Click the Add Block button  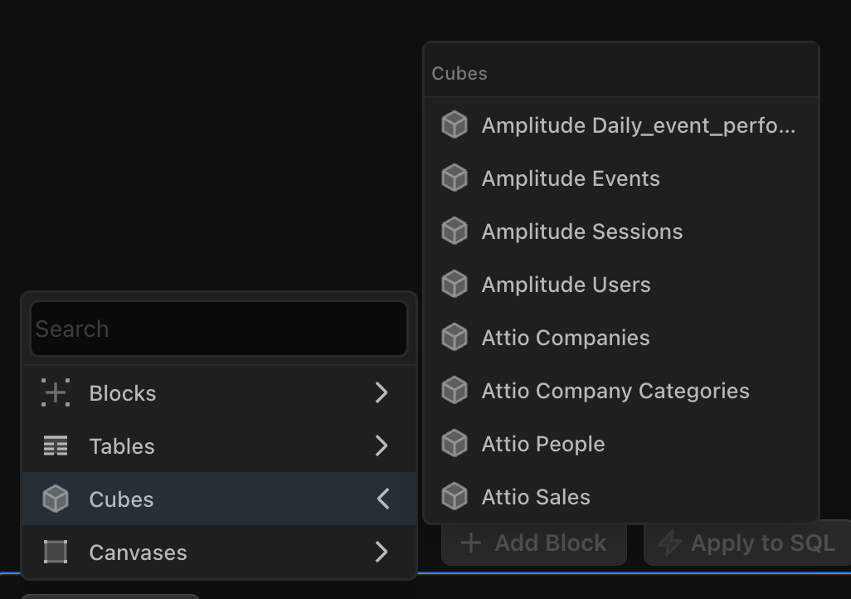534,543
